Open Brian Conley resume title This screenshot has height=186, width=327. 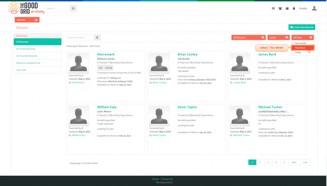(188, 54)
